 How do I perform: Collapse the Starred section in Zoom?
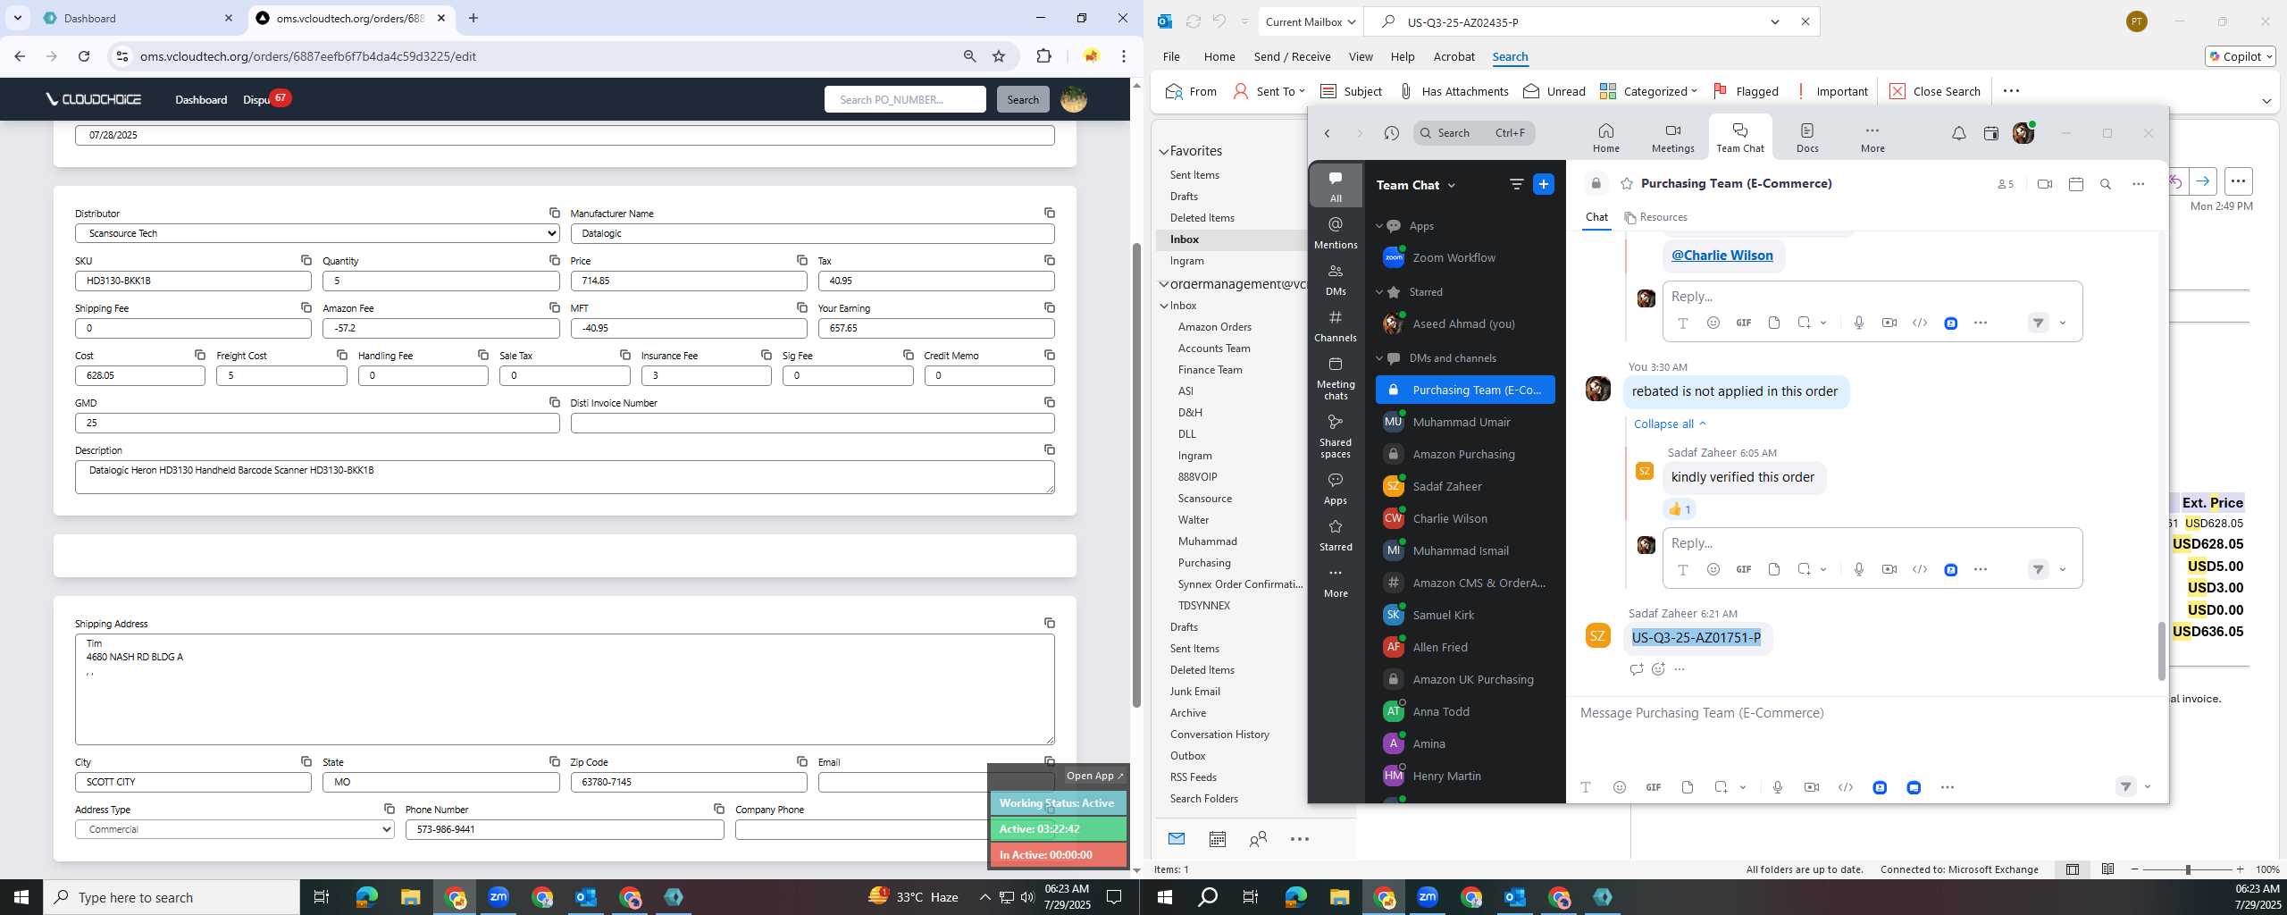tap(1379, 292)
